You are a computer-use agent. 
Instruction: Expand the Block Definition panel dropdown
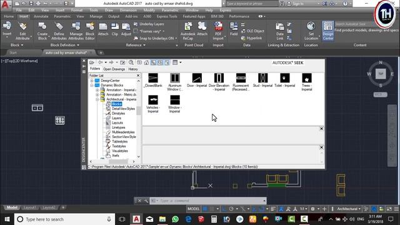(x=65, y=45)
